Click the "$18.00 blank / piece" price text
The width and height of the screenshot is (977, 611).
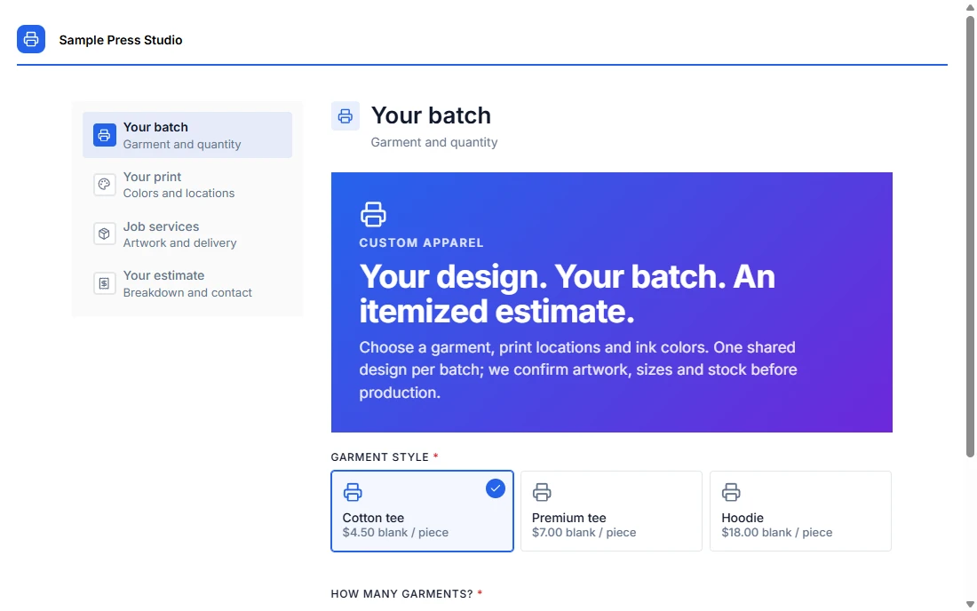coord(777,533)
